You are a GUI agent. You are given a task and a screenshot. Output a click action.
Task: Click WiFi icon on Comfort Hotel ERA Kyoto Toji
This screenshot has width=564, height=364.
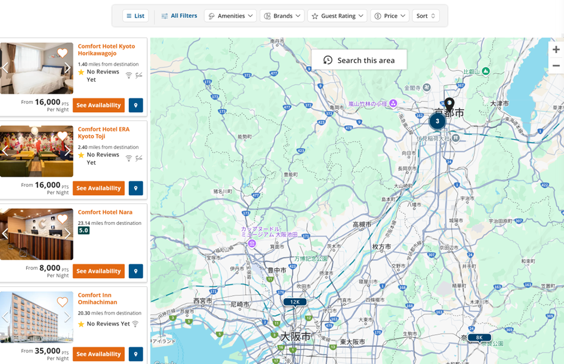tap(129, 158)
